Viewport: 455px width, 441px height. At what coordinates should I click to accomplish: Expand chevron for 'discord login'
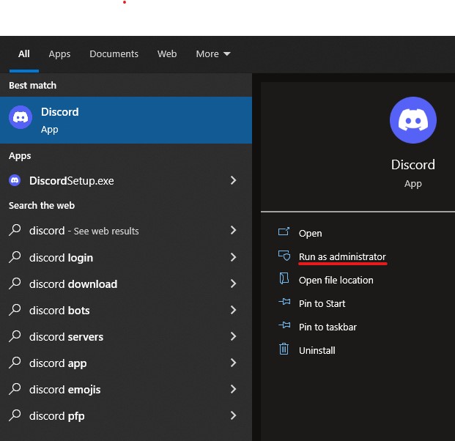(x=233, y=257)
